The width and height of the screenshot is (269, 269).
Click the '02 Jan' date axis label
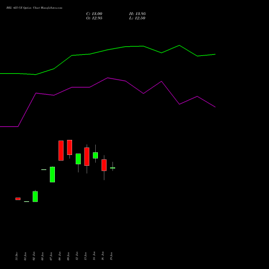tap(34, 256)
